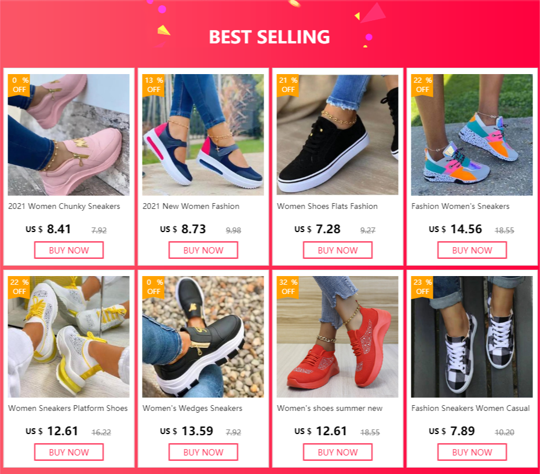Click the 32% OFF badge on red sneakers
The height and width of the screenshot is (474, 540).
[288, 286]
